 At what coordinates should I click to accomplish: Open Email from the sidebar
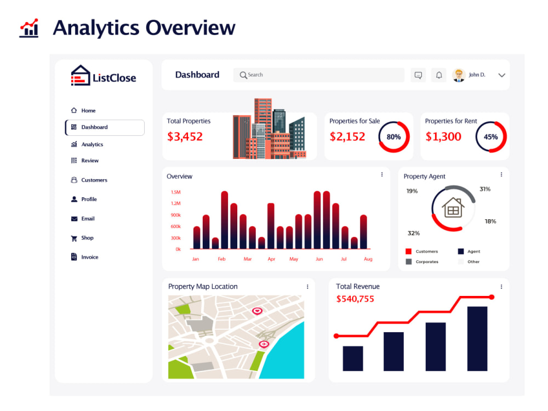point(88,219)
